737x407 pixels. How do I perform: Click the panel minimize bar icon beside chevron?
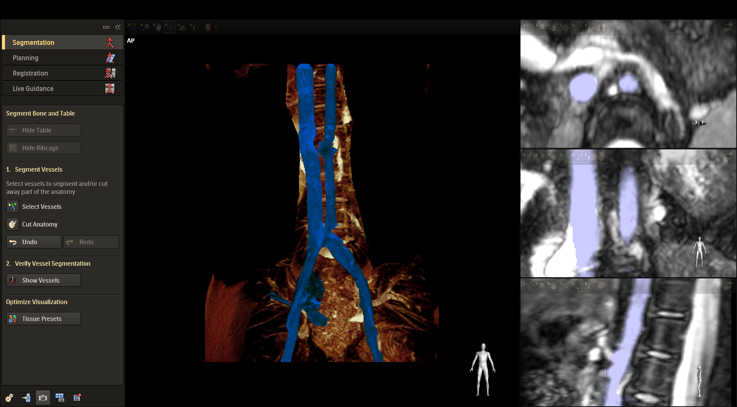pyautogui.click(x=106, y=27)
